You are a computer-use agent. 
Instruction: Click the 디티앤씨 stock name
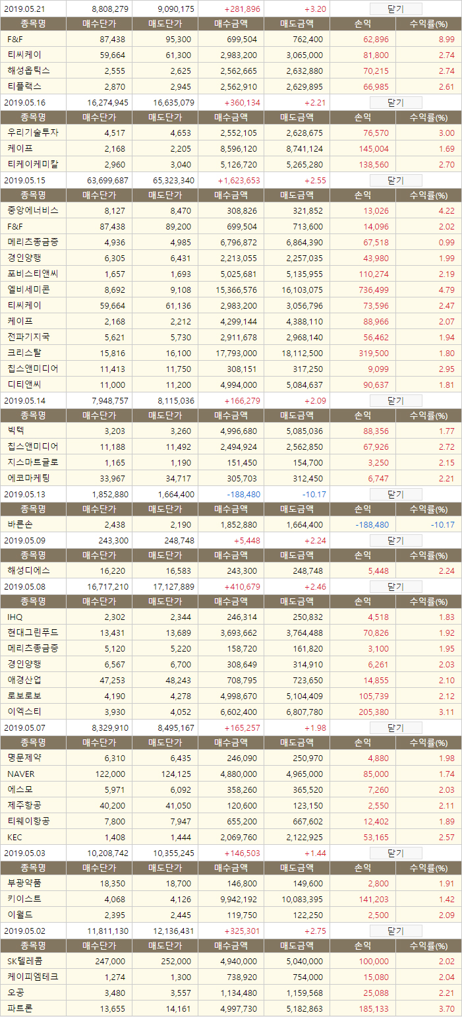pos(24,385)
